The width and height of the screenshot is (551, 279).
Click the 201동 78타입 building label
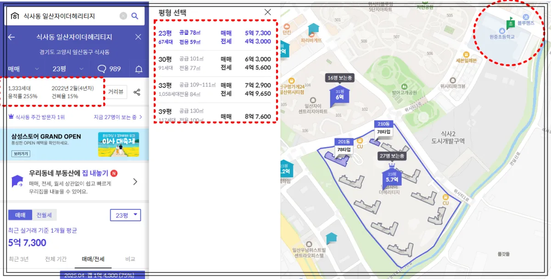(x=344, y=146)
